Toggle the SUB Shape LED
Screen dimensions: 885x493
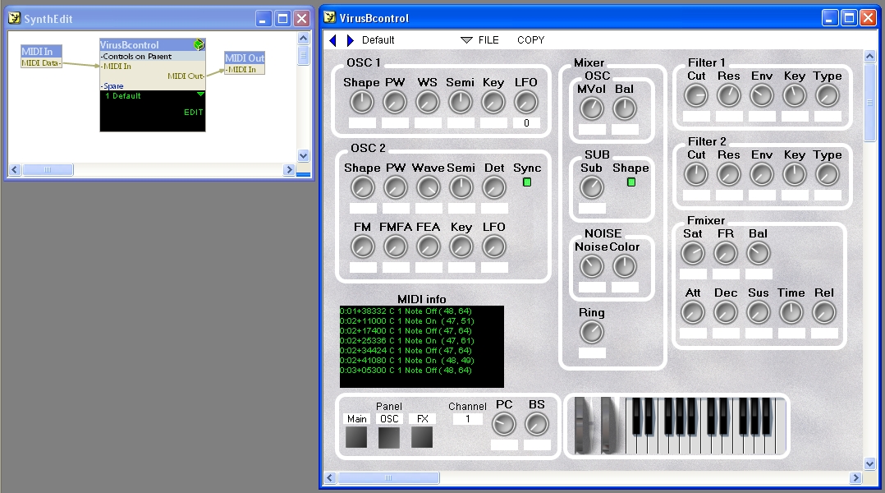click(x=631, y=182)
